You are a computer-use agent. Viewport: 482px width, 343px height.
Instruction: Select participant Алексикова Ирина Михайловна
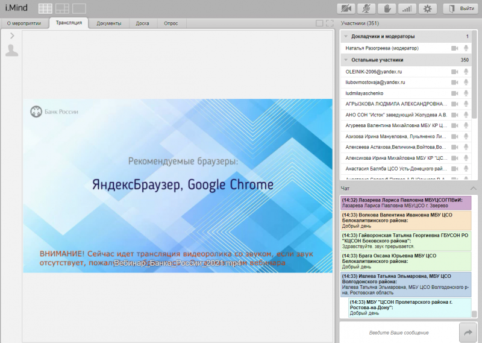pos(405,158)
